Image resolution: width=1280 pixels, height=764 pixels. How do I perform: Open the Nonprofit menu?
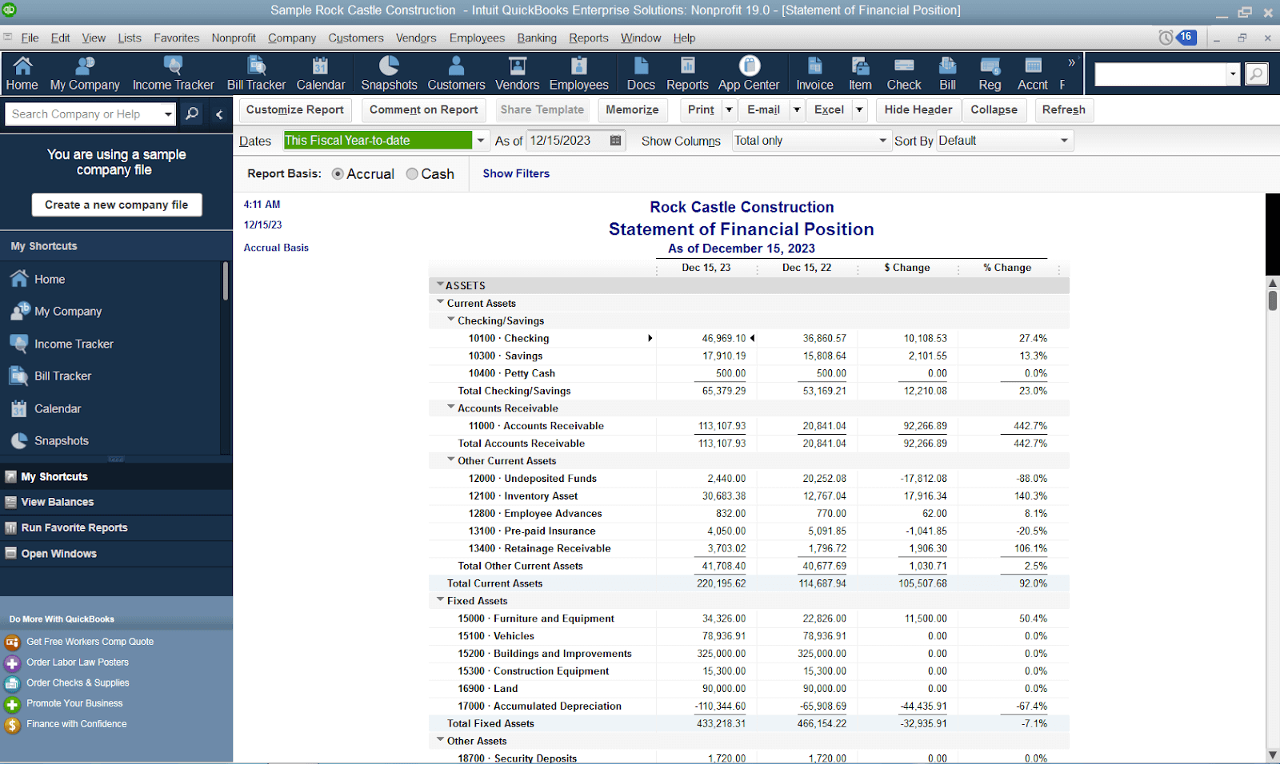pyautogui.click(x=234, y=38)
